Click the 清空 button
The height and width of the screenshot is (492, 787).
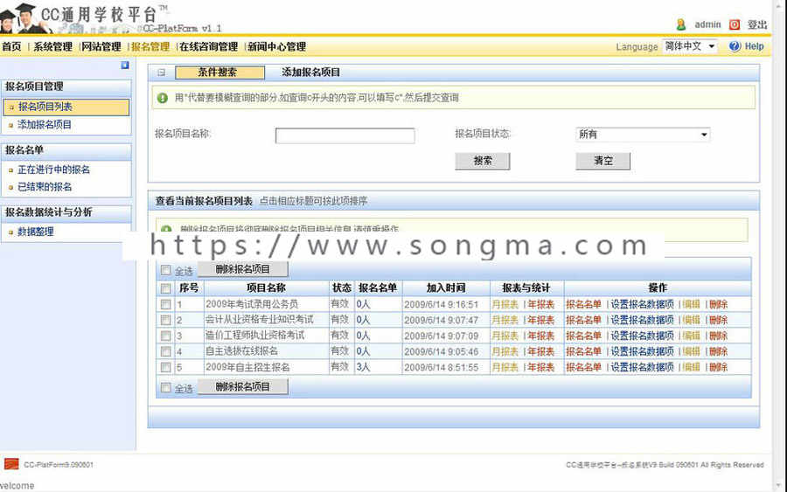click(x=602, y=161)
